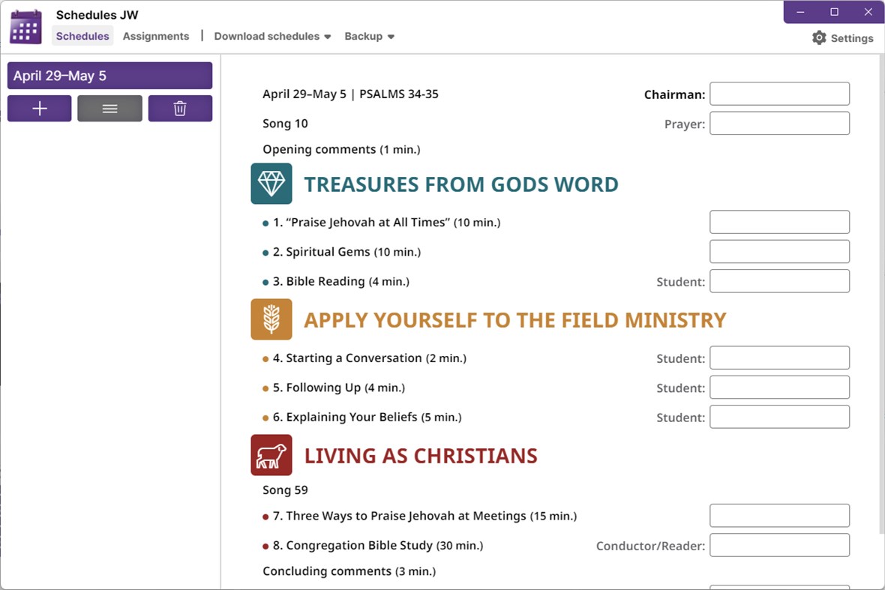885x590 pixels.
Task: Switch to the Assignments tab
Action: point(156,36)
